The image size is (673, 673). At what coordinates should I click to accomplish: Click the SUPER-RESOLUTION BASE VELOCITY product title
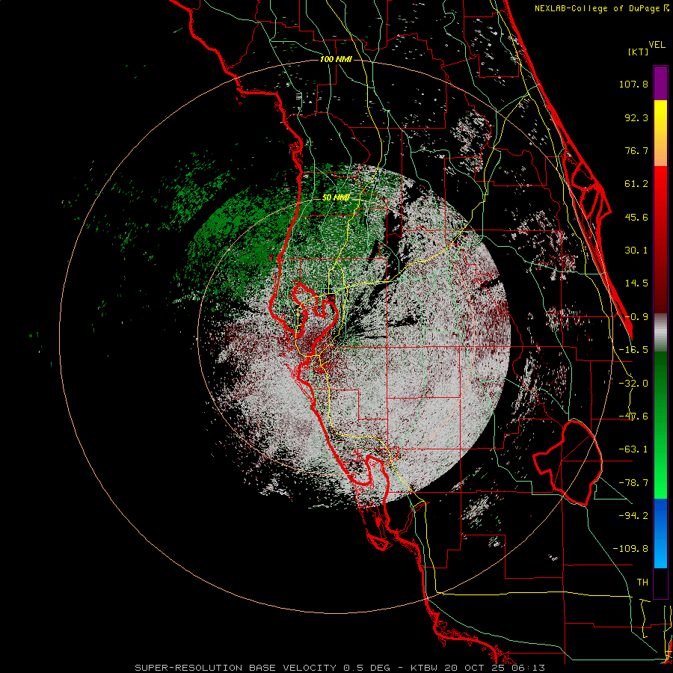click(x=236, y=668)
